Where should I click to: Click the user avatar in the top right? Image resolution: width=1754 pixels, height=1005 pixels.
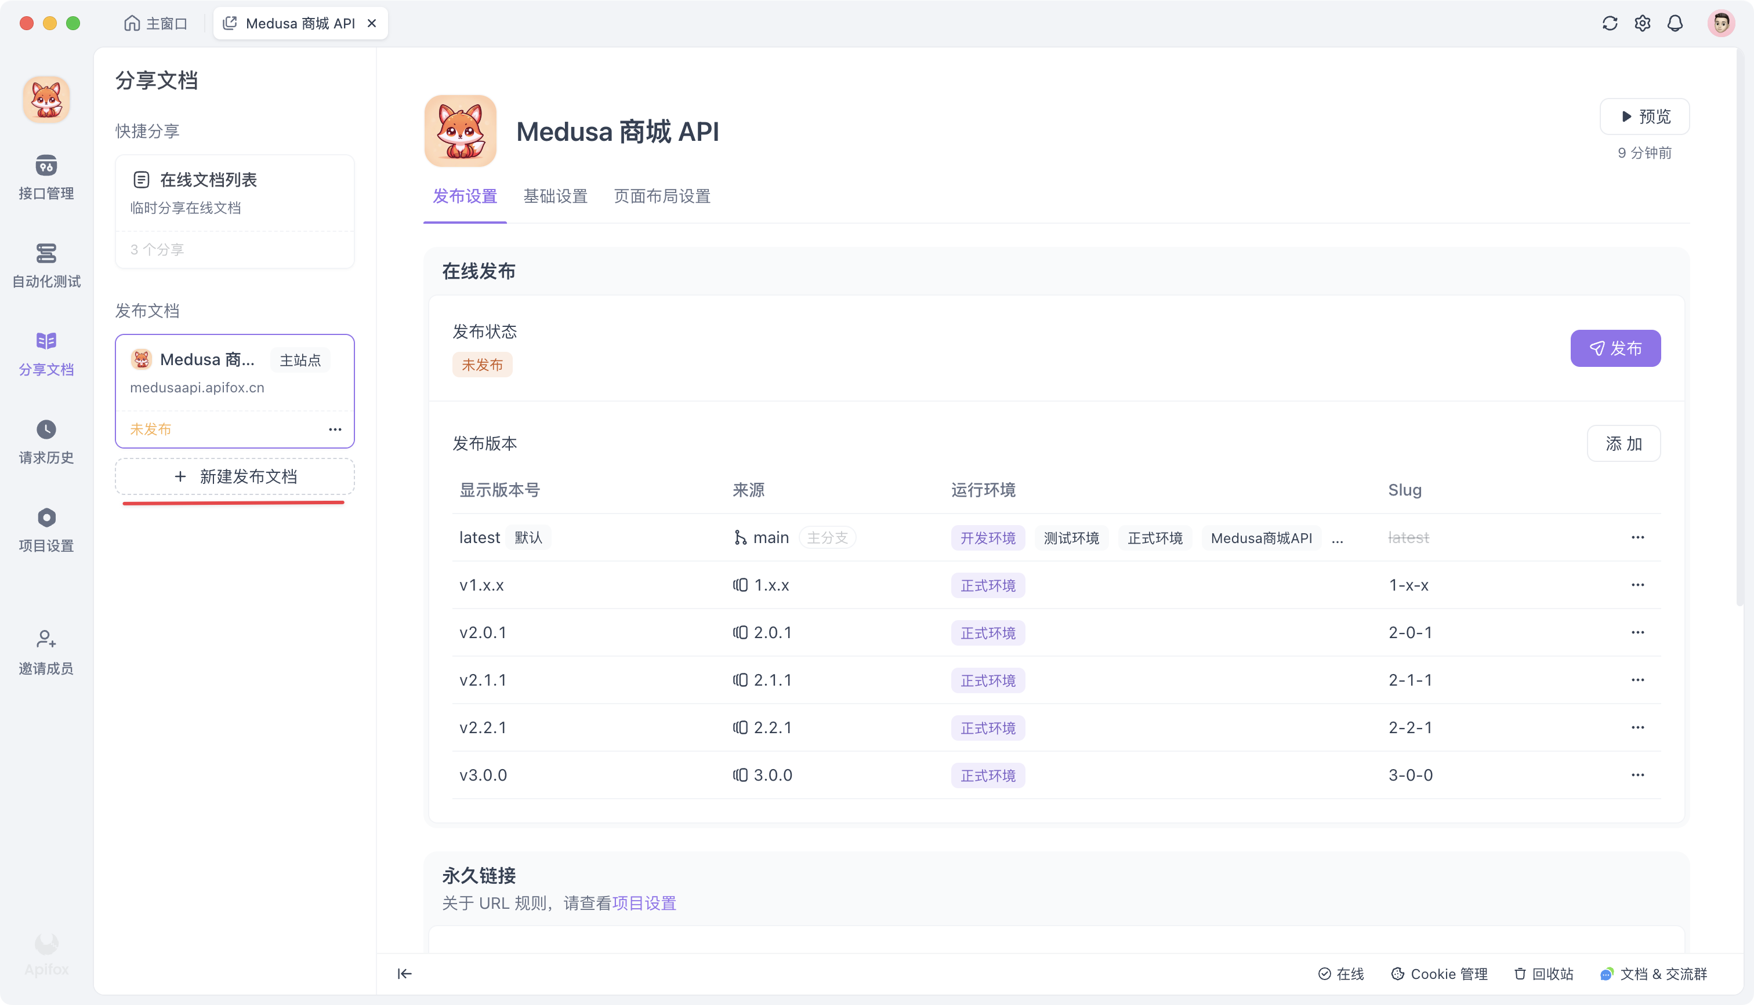(x=1722, y=23)
